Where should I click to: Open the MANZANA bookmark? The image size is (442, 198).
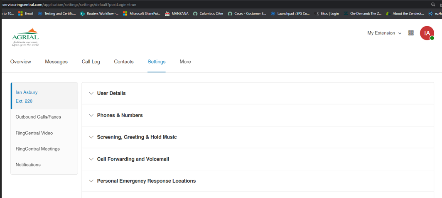click(x=177, y=13)
